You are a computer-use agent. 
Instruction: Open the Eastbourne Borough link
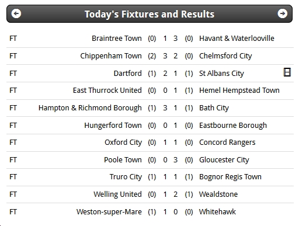[x=233, y=126]
